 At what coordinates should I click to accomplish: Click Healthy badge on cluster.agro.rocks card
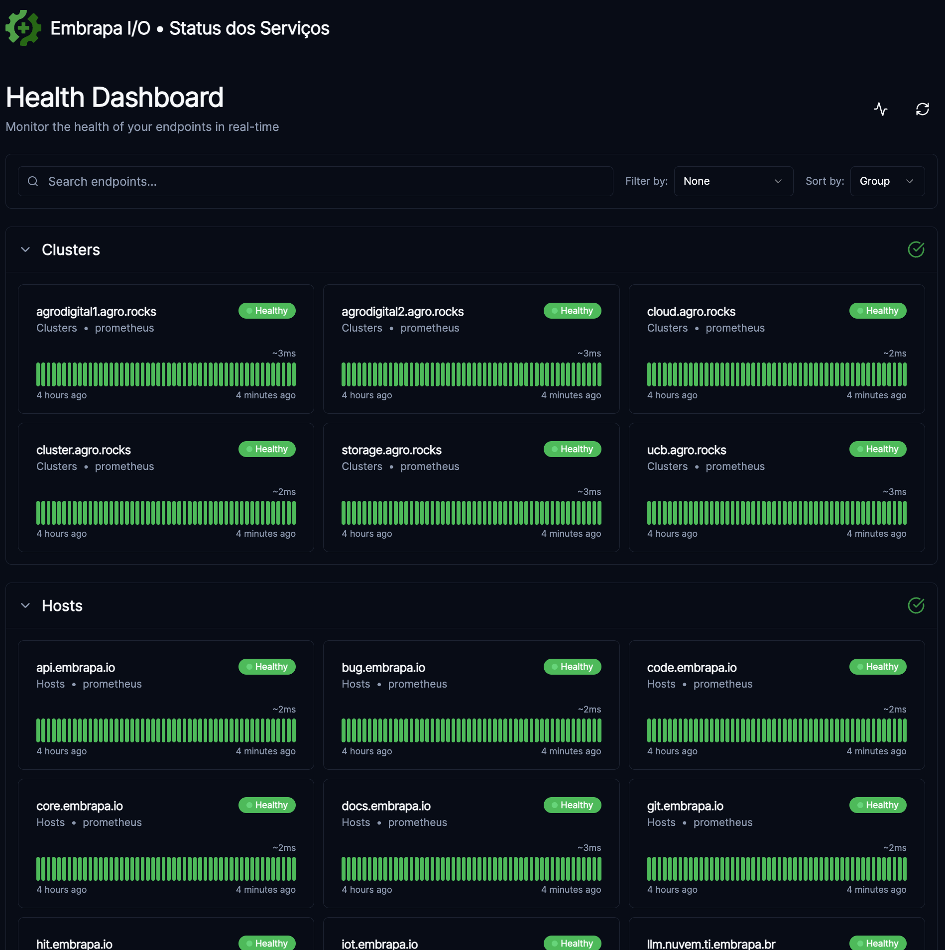[267, 449]
